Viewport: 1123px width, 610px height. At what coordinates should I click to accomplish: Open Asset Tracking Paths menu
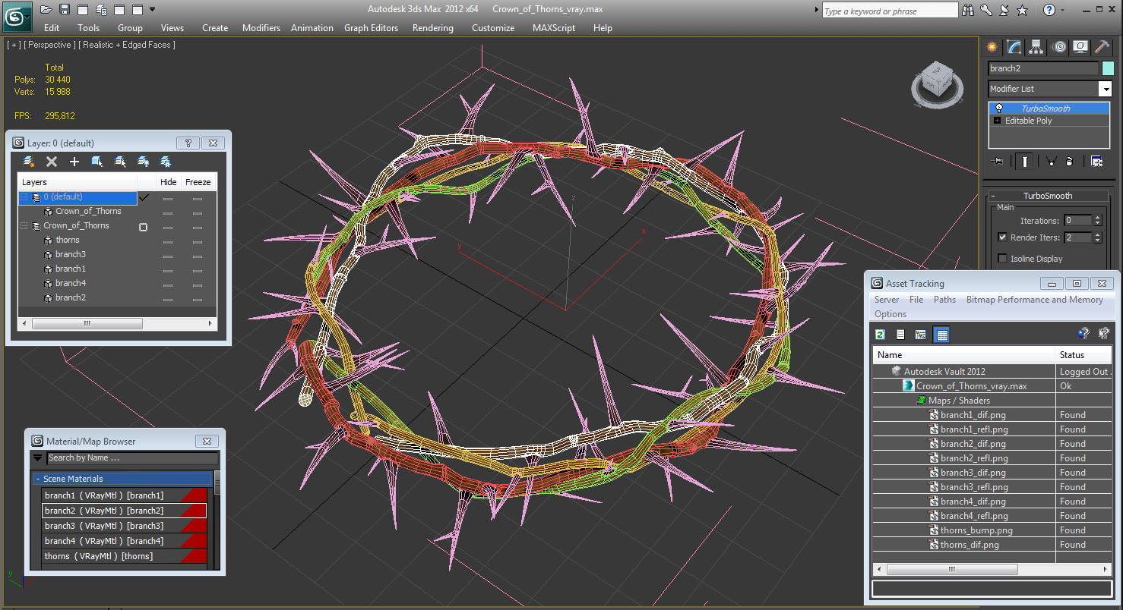coord(944,300)
